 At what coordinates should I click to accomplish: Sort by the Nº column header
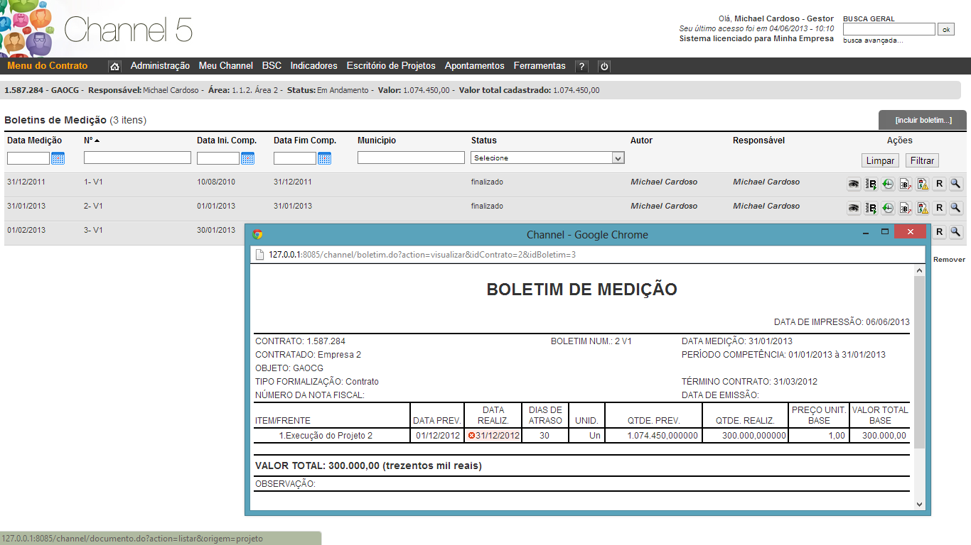click(91, 141)
